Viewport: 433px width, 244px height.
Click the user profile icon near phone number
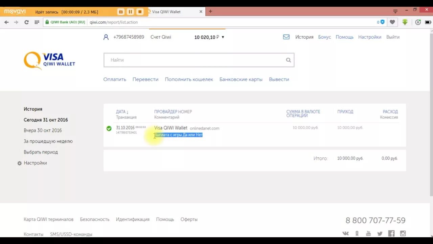(106, 37)
